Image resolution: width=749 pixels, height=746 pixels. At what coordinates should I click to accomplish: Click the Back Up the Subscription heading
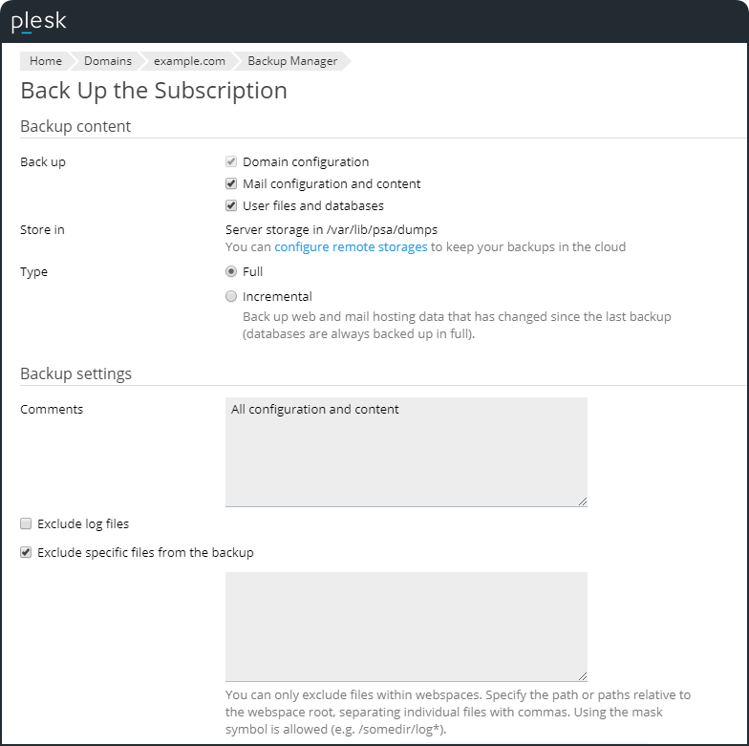point(154,91)
